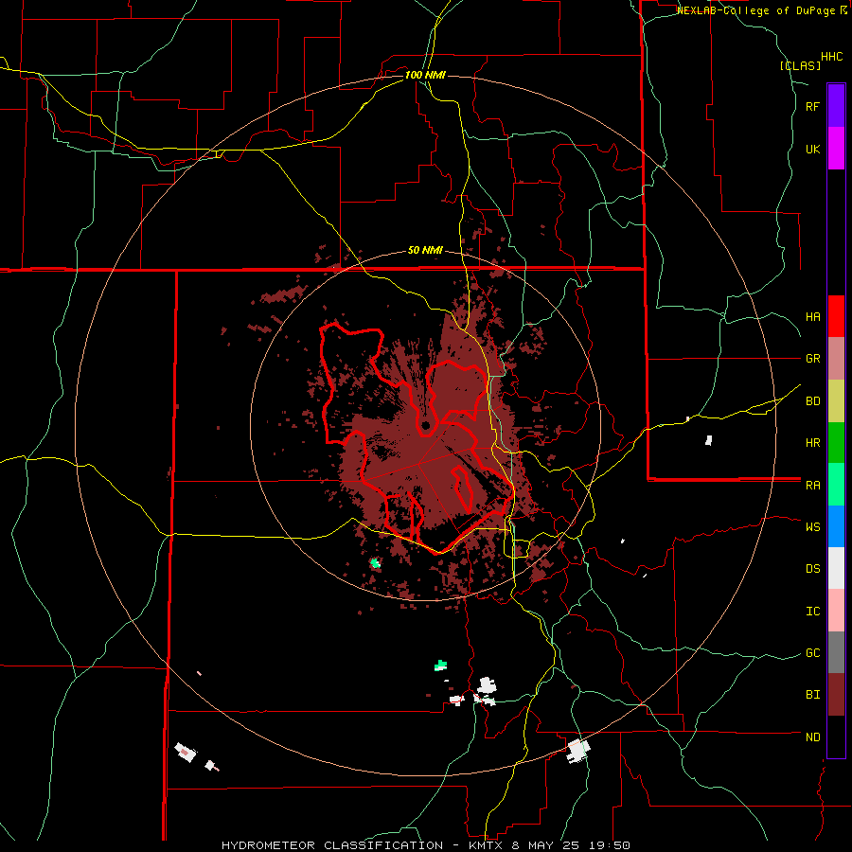
Task: Click the RA legend label
Action: 812,486
